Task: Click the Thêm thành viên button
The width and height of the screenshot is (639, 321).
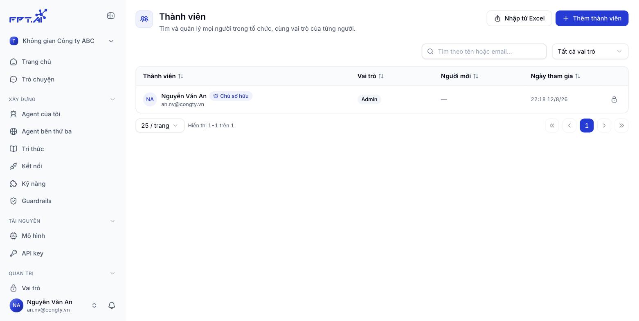Action: pyautogui.click(x=592, y=18)
